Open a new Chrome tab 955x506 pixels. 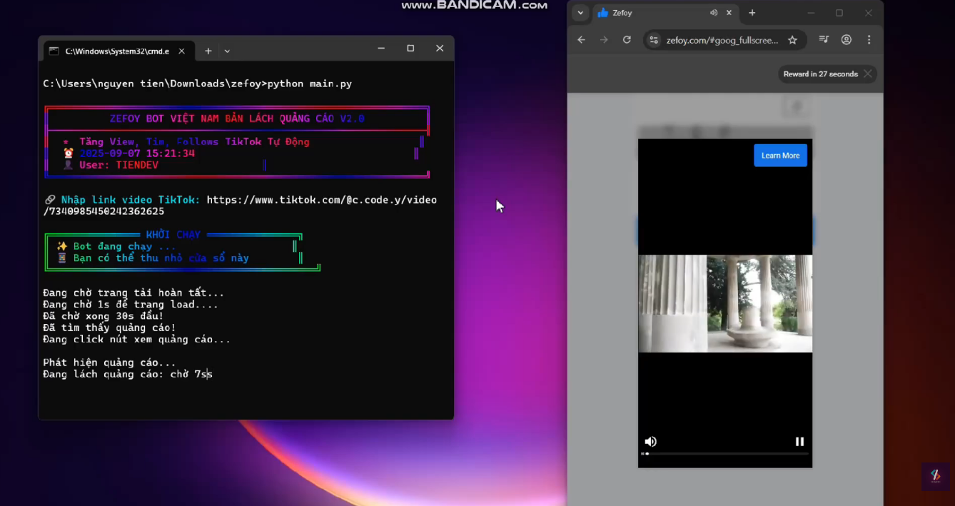(x=752, y=13)
